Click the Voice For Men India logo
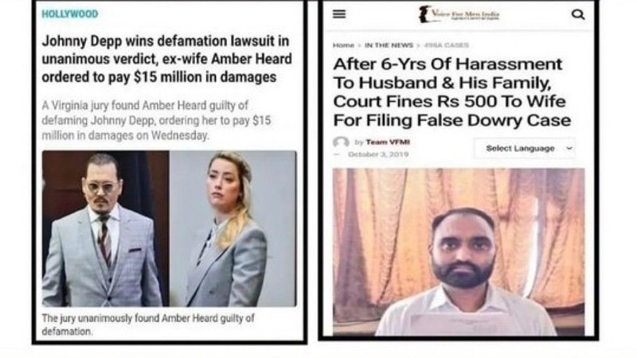Screen dimensions: 637x358 [x=459, y=14]
